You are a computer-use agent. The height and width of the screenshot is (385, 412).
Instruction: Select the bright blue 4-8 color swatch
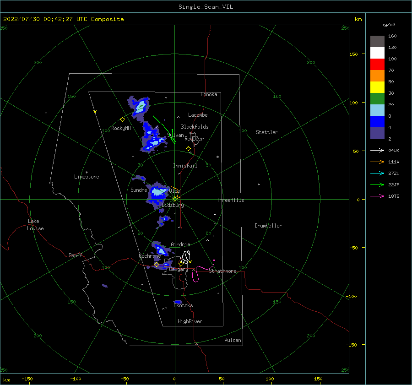377,122
